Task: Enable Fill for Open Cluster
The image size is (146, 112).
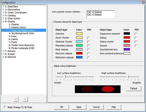Action: (x=88, y=38)
